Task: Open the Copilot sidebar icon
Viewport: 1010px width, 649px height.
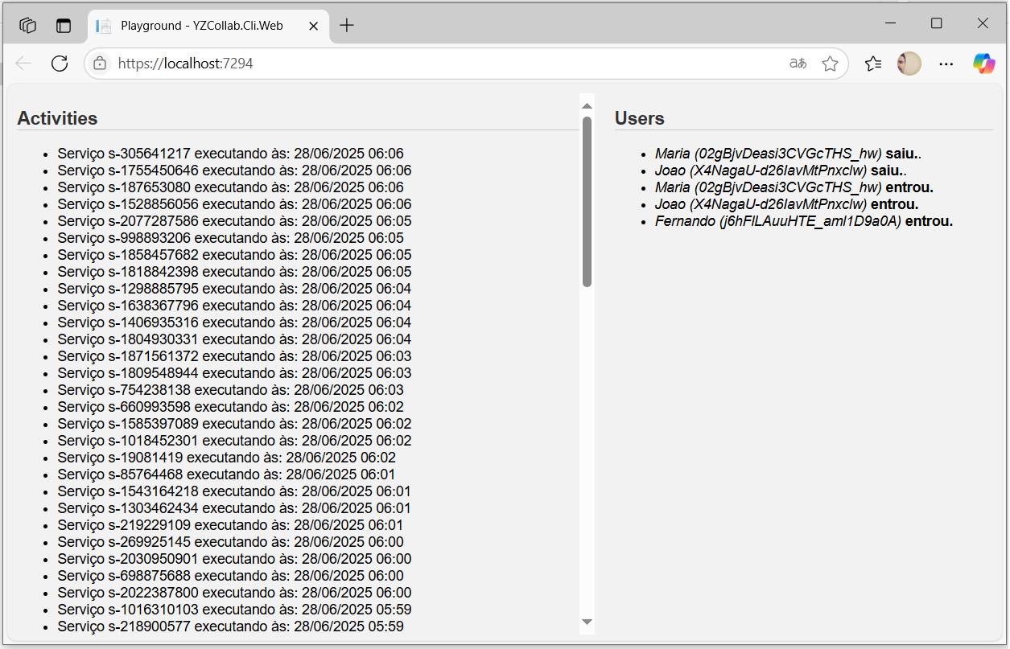Action: point(983,64)
